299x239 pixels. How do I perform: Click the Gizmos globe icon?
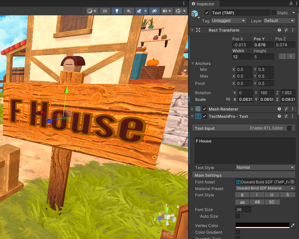click(177, 11)
